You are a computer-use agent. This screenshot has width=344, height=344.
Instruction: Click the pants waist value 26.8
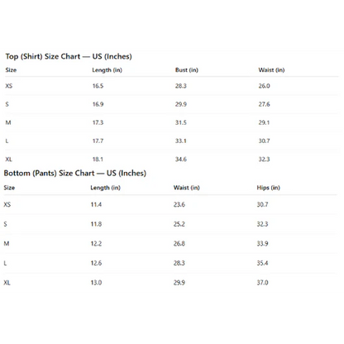pos(179,244)
